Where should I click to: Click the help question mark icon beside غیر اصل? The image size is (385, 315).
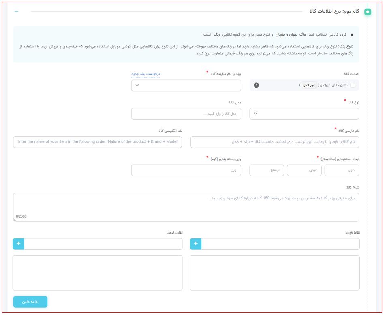pos(256,85)
